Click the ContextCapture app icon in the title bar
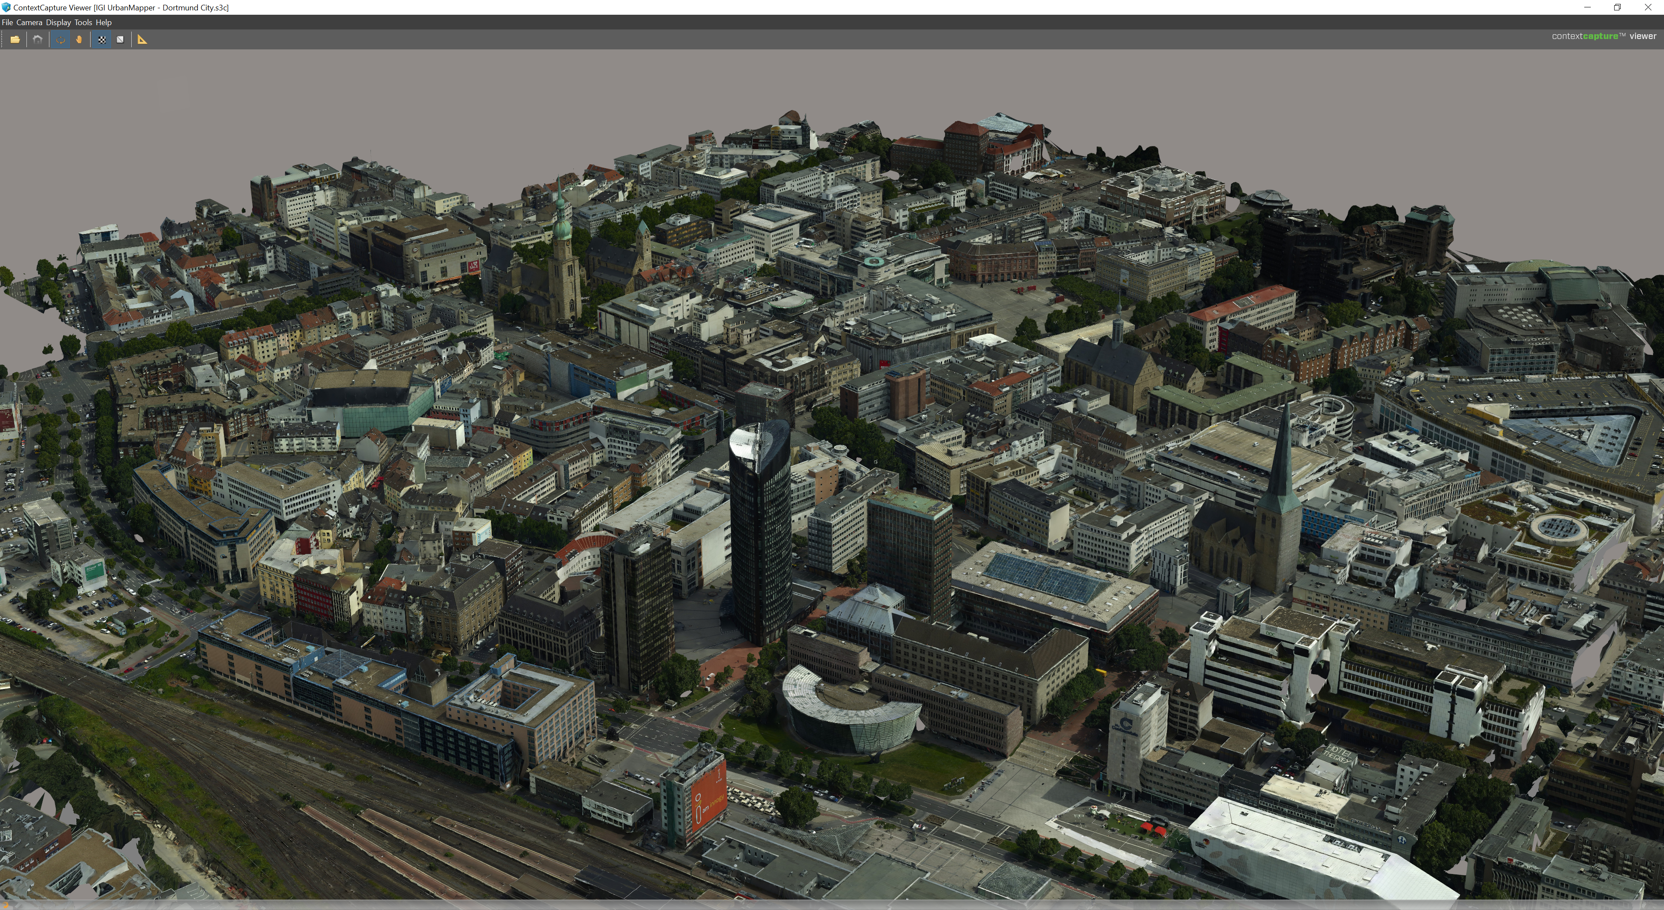This screenshot has width=1664, height=910. click(x=6, y=7)
